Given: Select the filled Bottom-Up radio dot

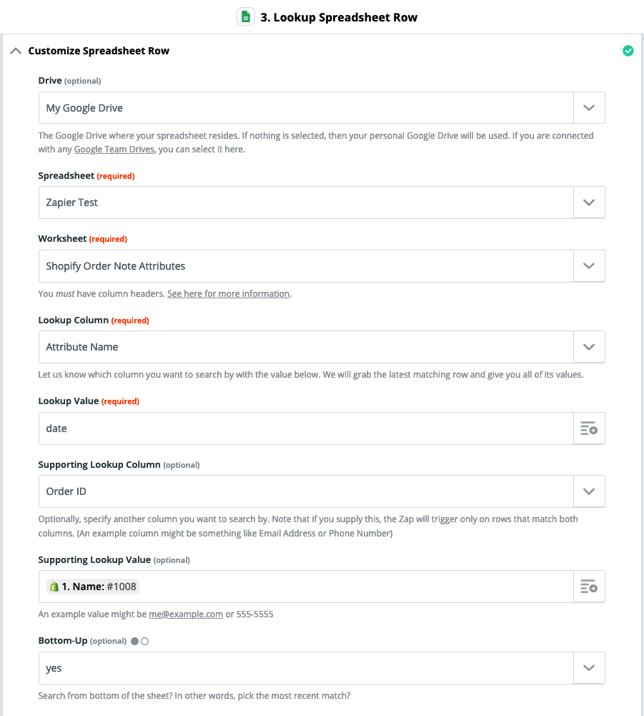Looking at the screenshot, I should 134,641.
